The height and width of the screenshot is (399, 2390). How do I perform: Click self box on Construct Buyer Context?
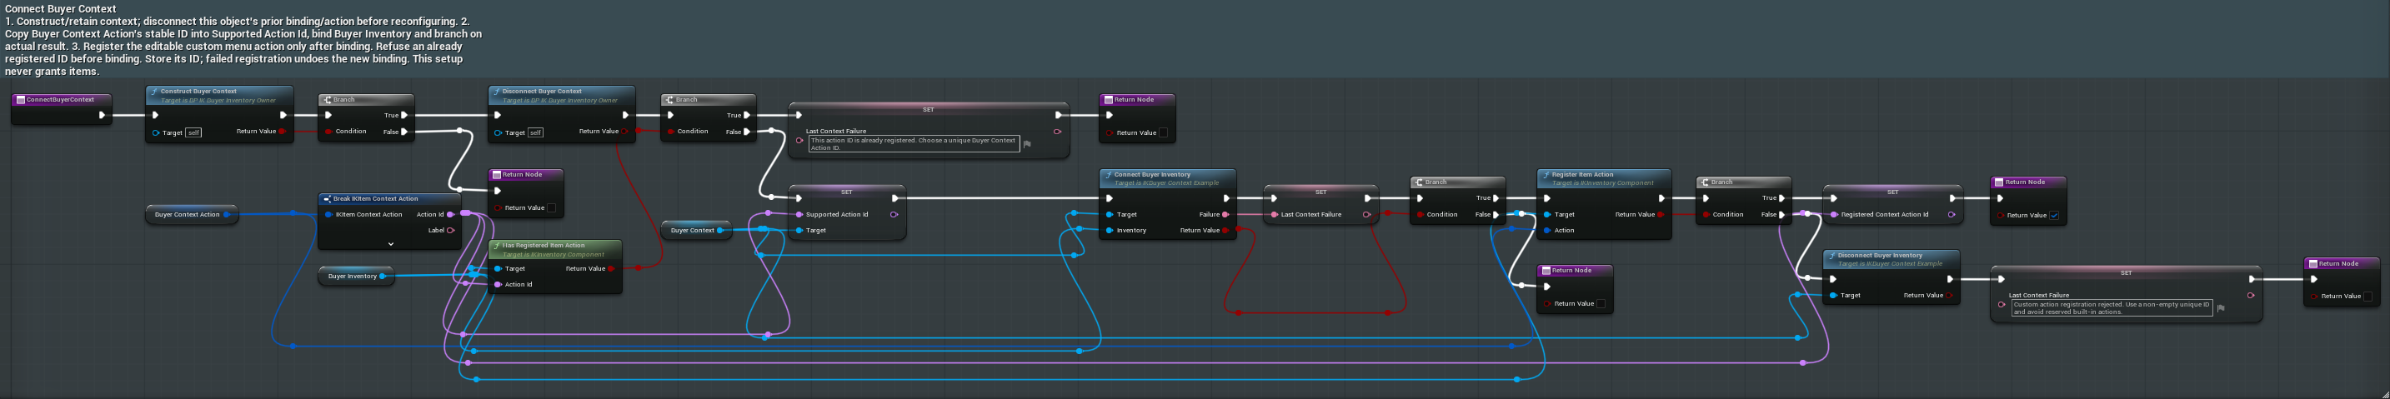pyautogui.click(x=193, y=132)
